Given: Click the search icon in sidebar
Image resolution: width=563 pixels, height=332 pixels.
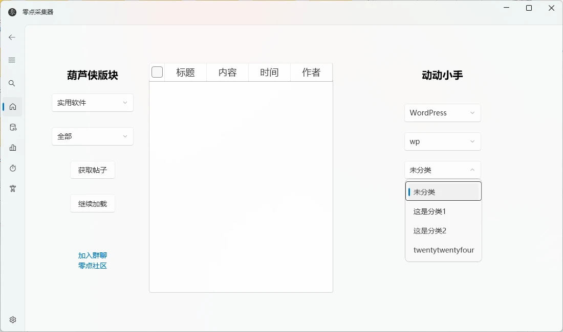Looking at the screenshot, I should click(12, 83).
